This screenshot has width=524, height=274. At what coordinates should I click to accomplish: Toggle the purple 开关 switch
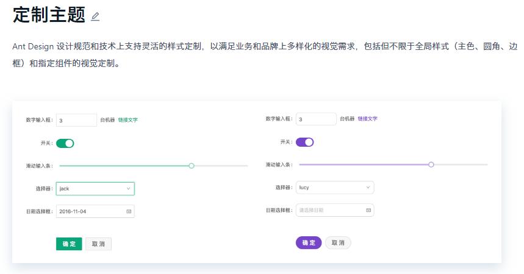(304, 142)
